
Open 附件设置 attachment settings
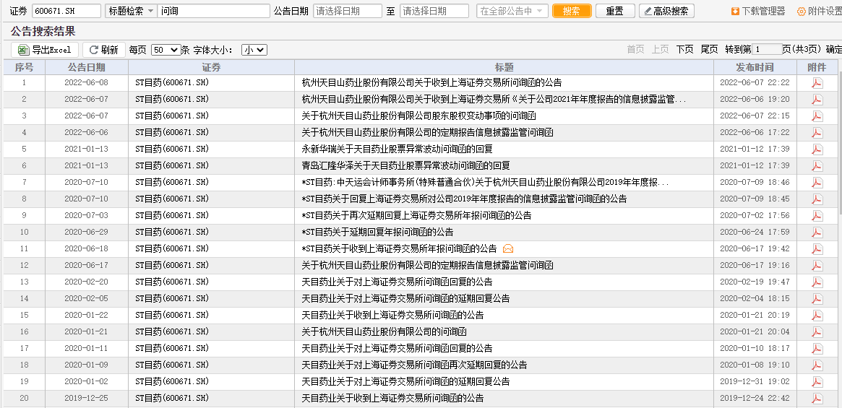click(x=820, y=11)
